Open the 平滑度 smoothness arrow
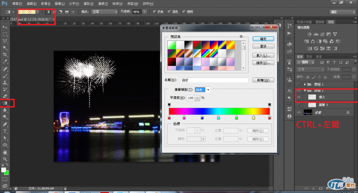 (197, 98)
